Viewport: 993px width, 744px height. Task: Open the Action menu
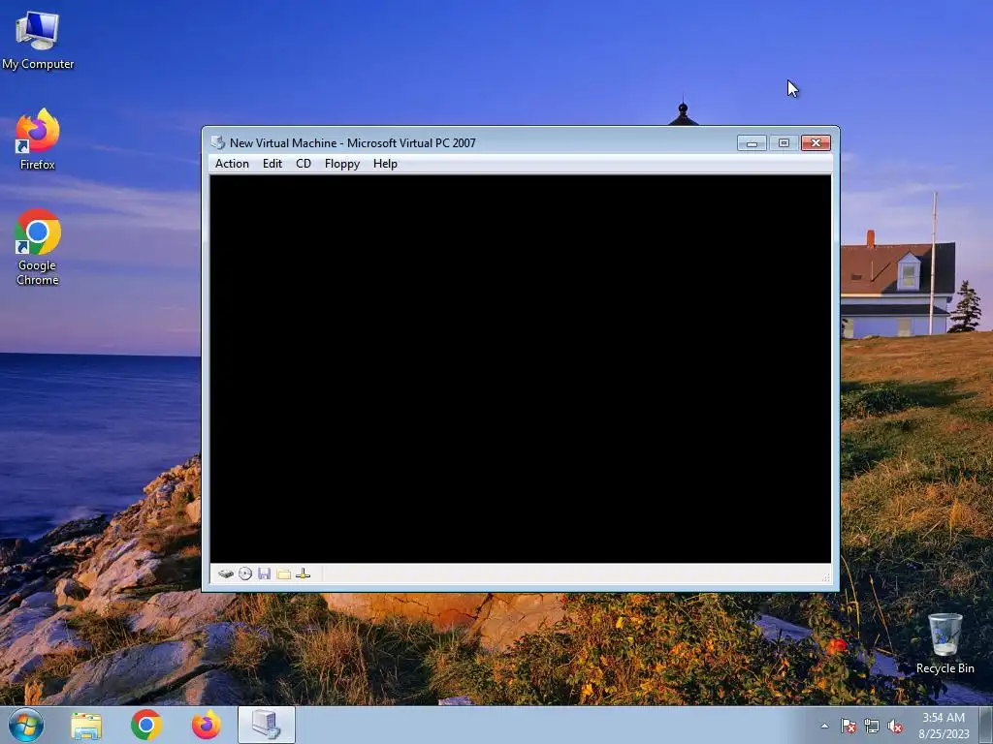coord(232,164)
